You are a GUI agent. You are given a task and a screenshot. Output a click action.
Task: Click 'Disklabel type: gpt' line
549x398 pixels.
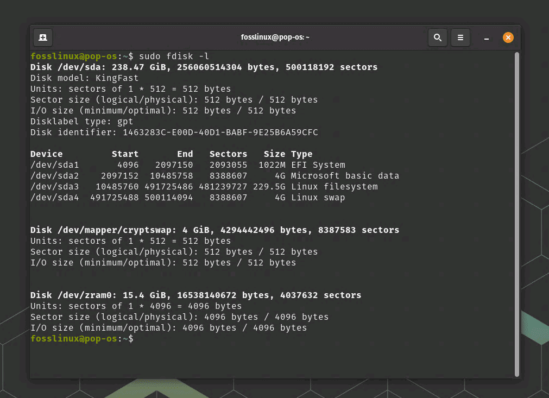point(81,121)
